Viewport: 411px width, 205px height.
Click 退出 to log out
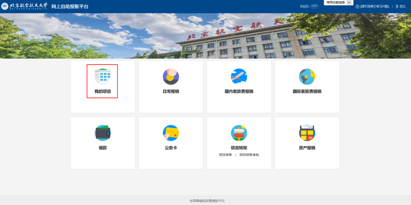(403, 7)
